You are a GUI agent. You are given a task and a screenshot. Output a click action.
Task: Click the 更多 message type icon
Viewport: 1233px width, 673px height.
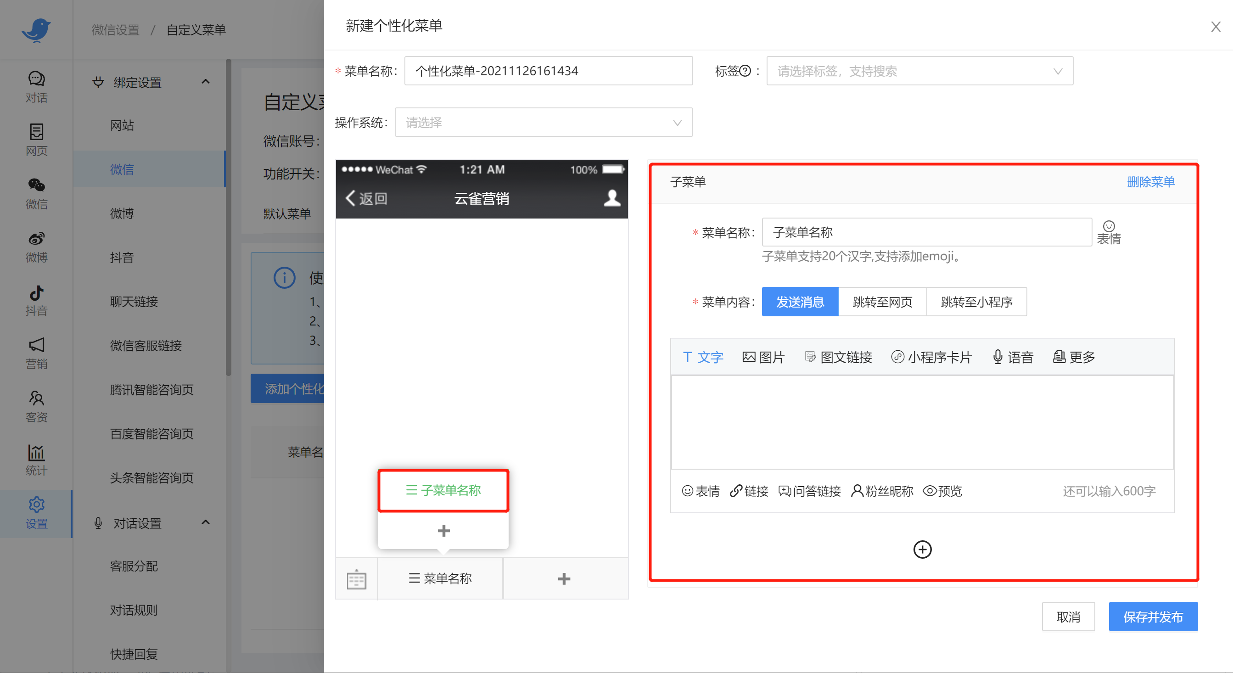[1073, 357]
